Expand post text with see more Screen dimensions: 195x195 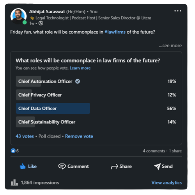170,46
